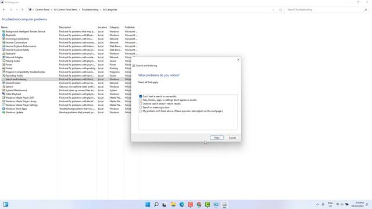Select "Windows Media Player Library" row

[x=21, y=101]
